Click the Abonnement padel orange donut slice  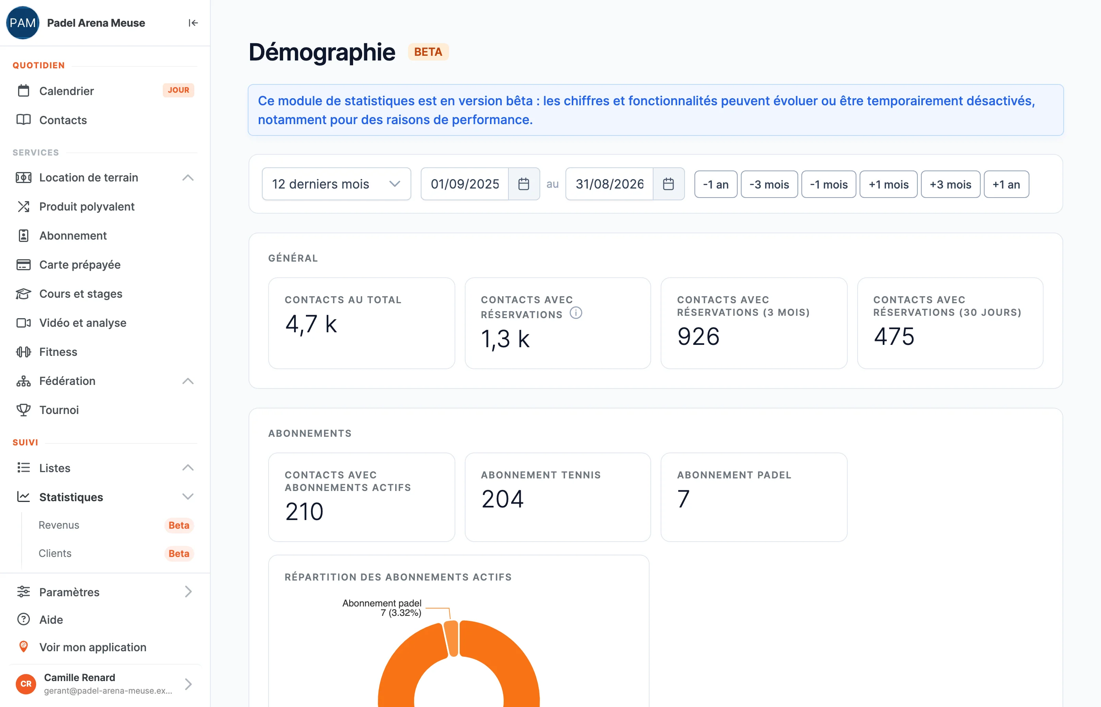(x=452, y=639)
